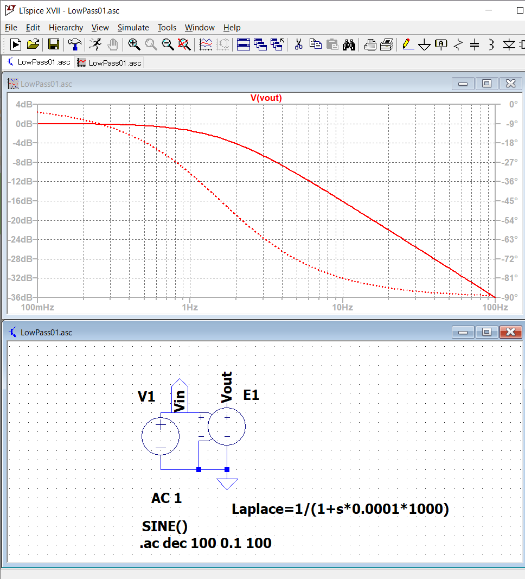Click the Zoom Out magnifier icon
Viewport: 525px width, 579px height.
click(168, 44)
